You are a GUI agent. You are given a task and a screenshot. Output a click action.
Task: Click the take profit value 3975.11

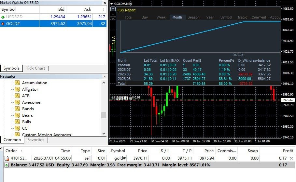point(184,158)
